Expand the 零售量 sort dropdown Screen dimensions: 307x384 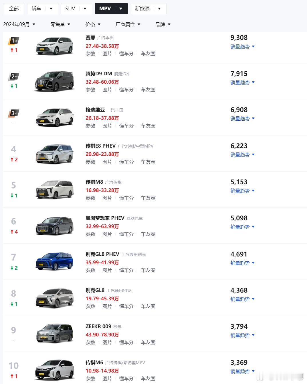click(x=60, y=24)
